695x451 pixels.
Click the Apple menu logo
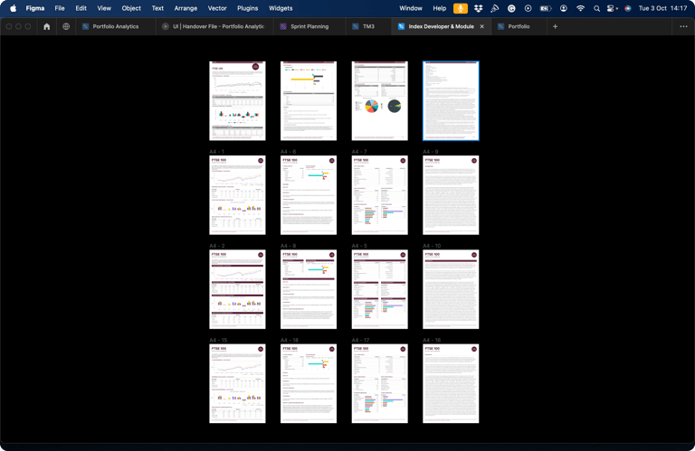[13, 8]
